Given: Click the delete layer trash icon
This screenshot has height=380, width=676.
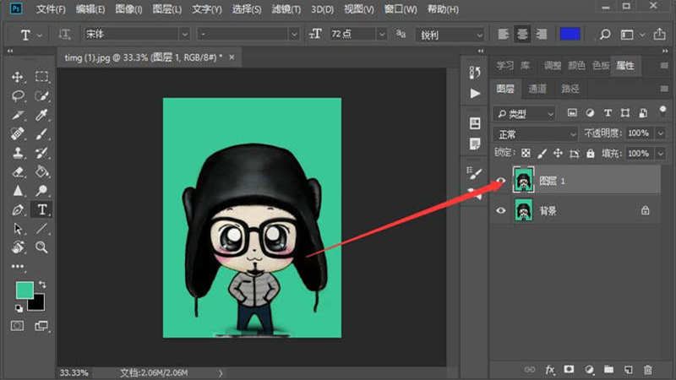Looking at the screenshot, I should tap(648, 369).
